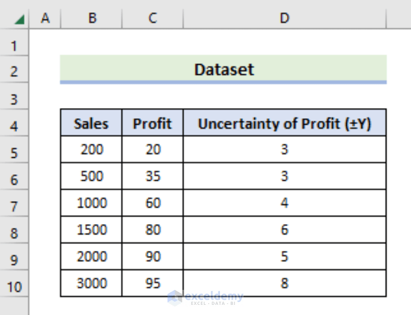411x315 pixels.
Task: Select the Profit cell with 95
Action: pos(153,283)
